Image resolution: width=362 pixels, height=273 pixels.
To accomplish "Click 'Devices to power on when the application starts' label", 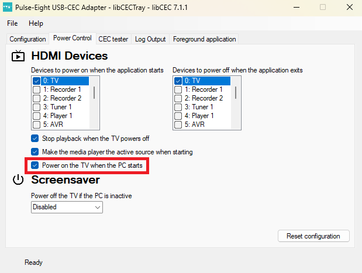I will pos(97,70).
